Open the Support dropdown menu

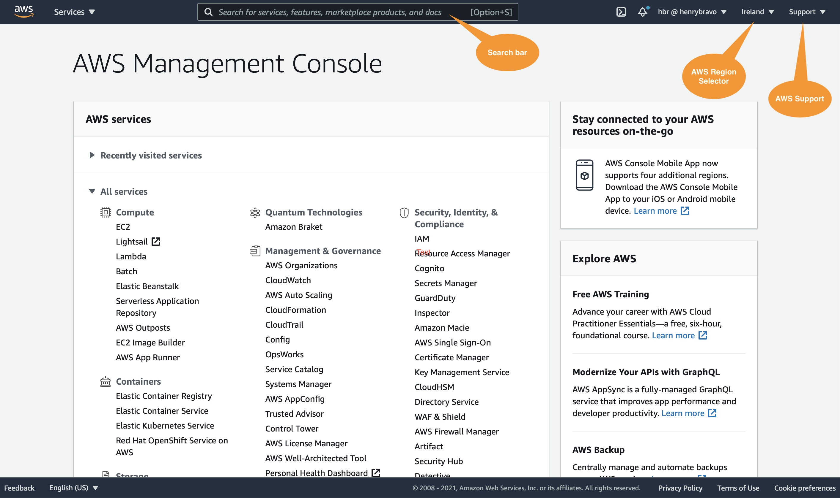pos(807,12)
